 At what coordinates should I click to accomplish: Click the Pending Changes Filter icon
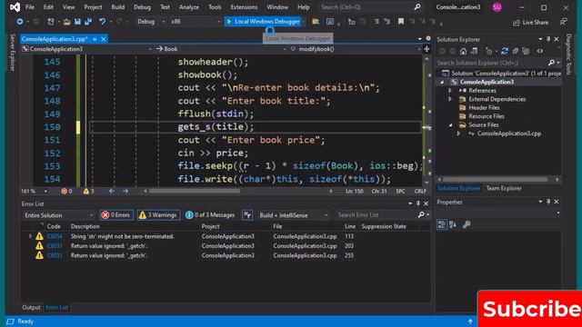click(489, 51)
